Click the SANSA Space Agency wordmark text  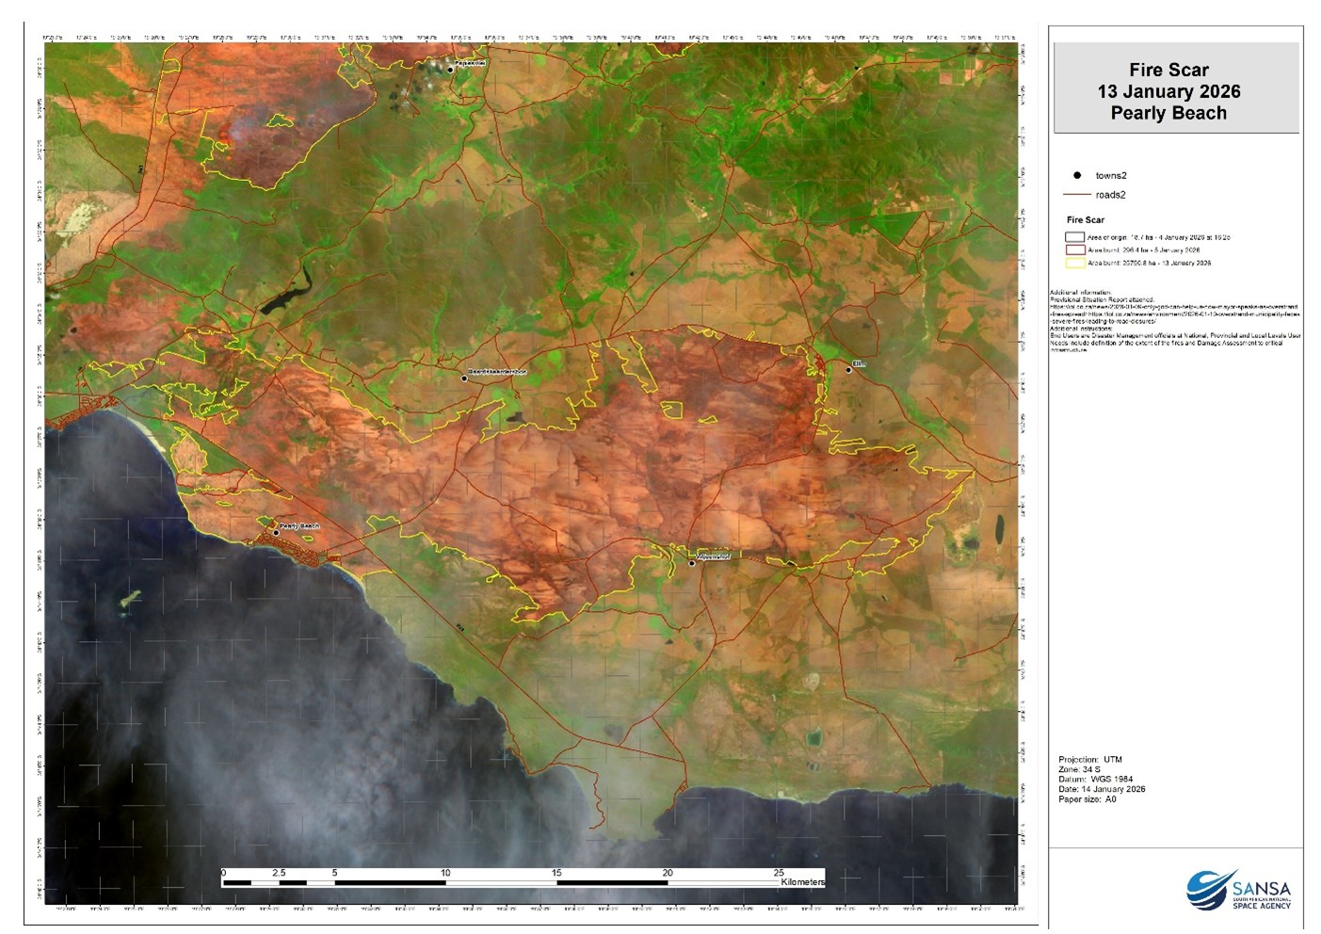(1262, 894)
